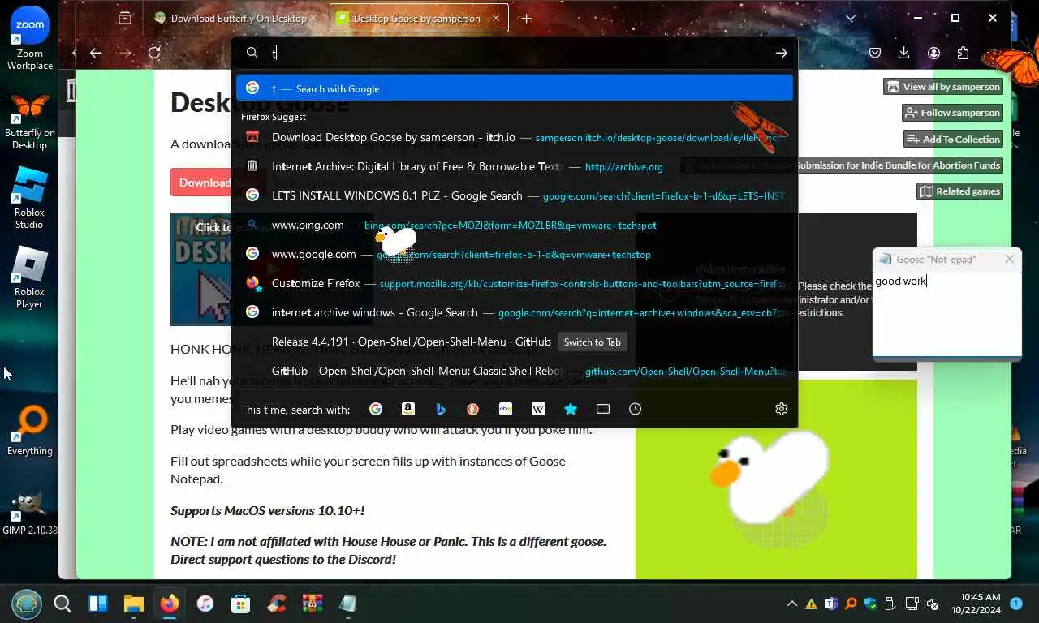Open Submission for Indie Bundle link
This screenshot has height=623, width=1039.
click(x=899, y=165)
